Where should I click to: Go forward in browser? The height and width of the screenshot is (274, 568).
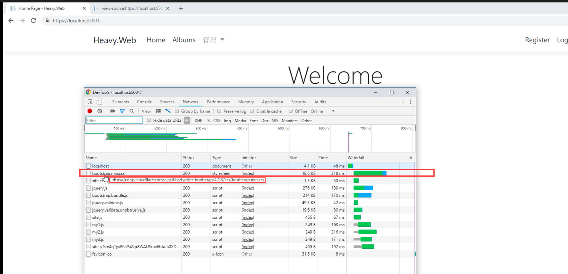click(22, 20)
